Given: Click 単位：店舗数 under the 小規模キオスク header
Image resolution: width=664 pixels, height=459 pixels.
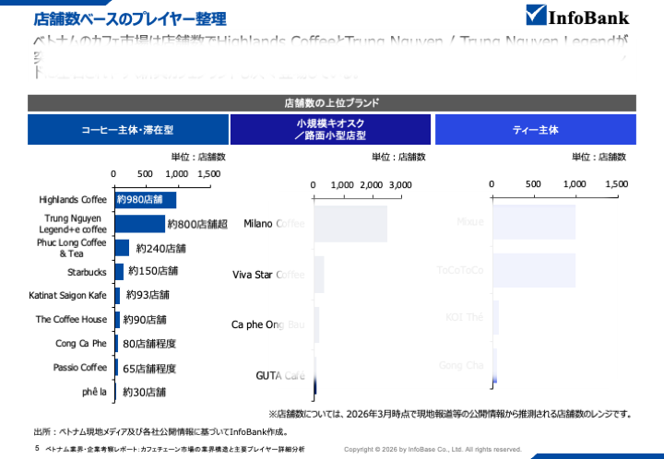Looking at the screenshot, I should click(x=398, y=157).
